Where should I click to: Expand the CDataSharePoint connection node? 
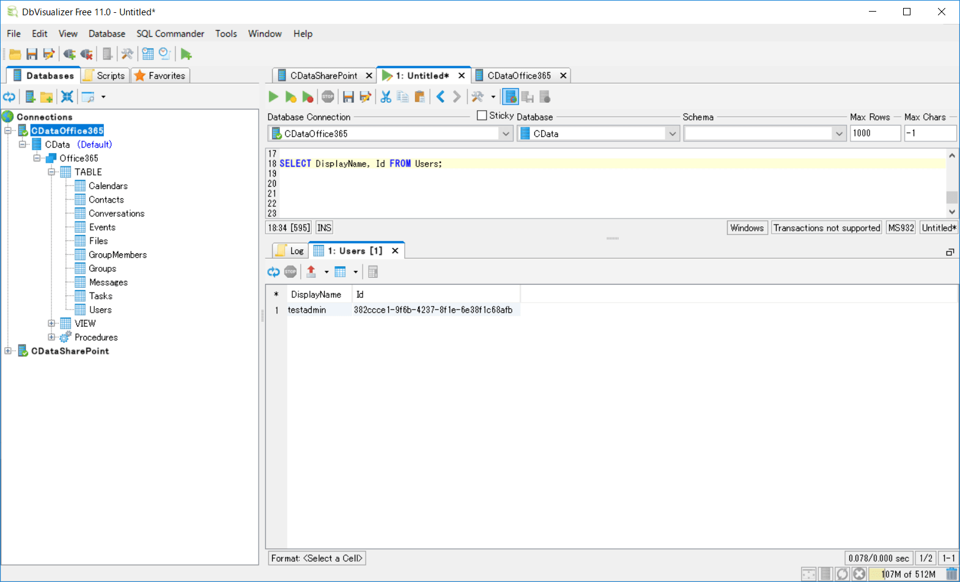(x=8, y=351)
